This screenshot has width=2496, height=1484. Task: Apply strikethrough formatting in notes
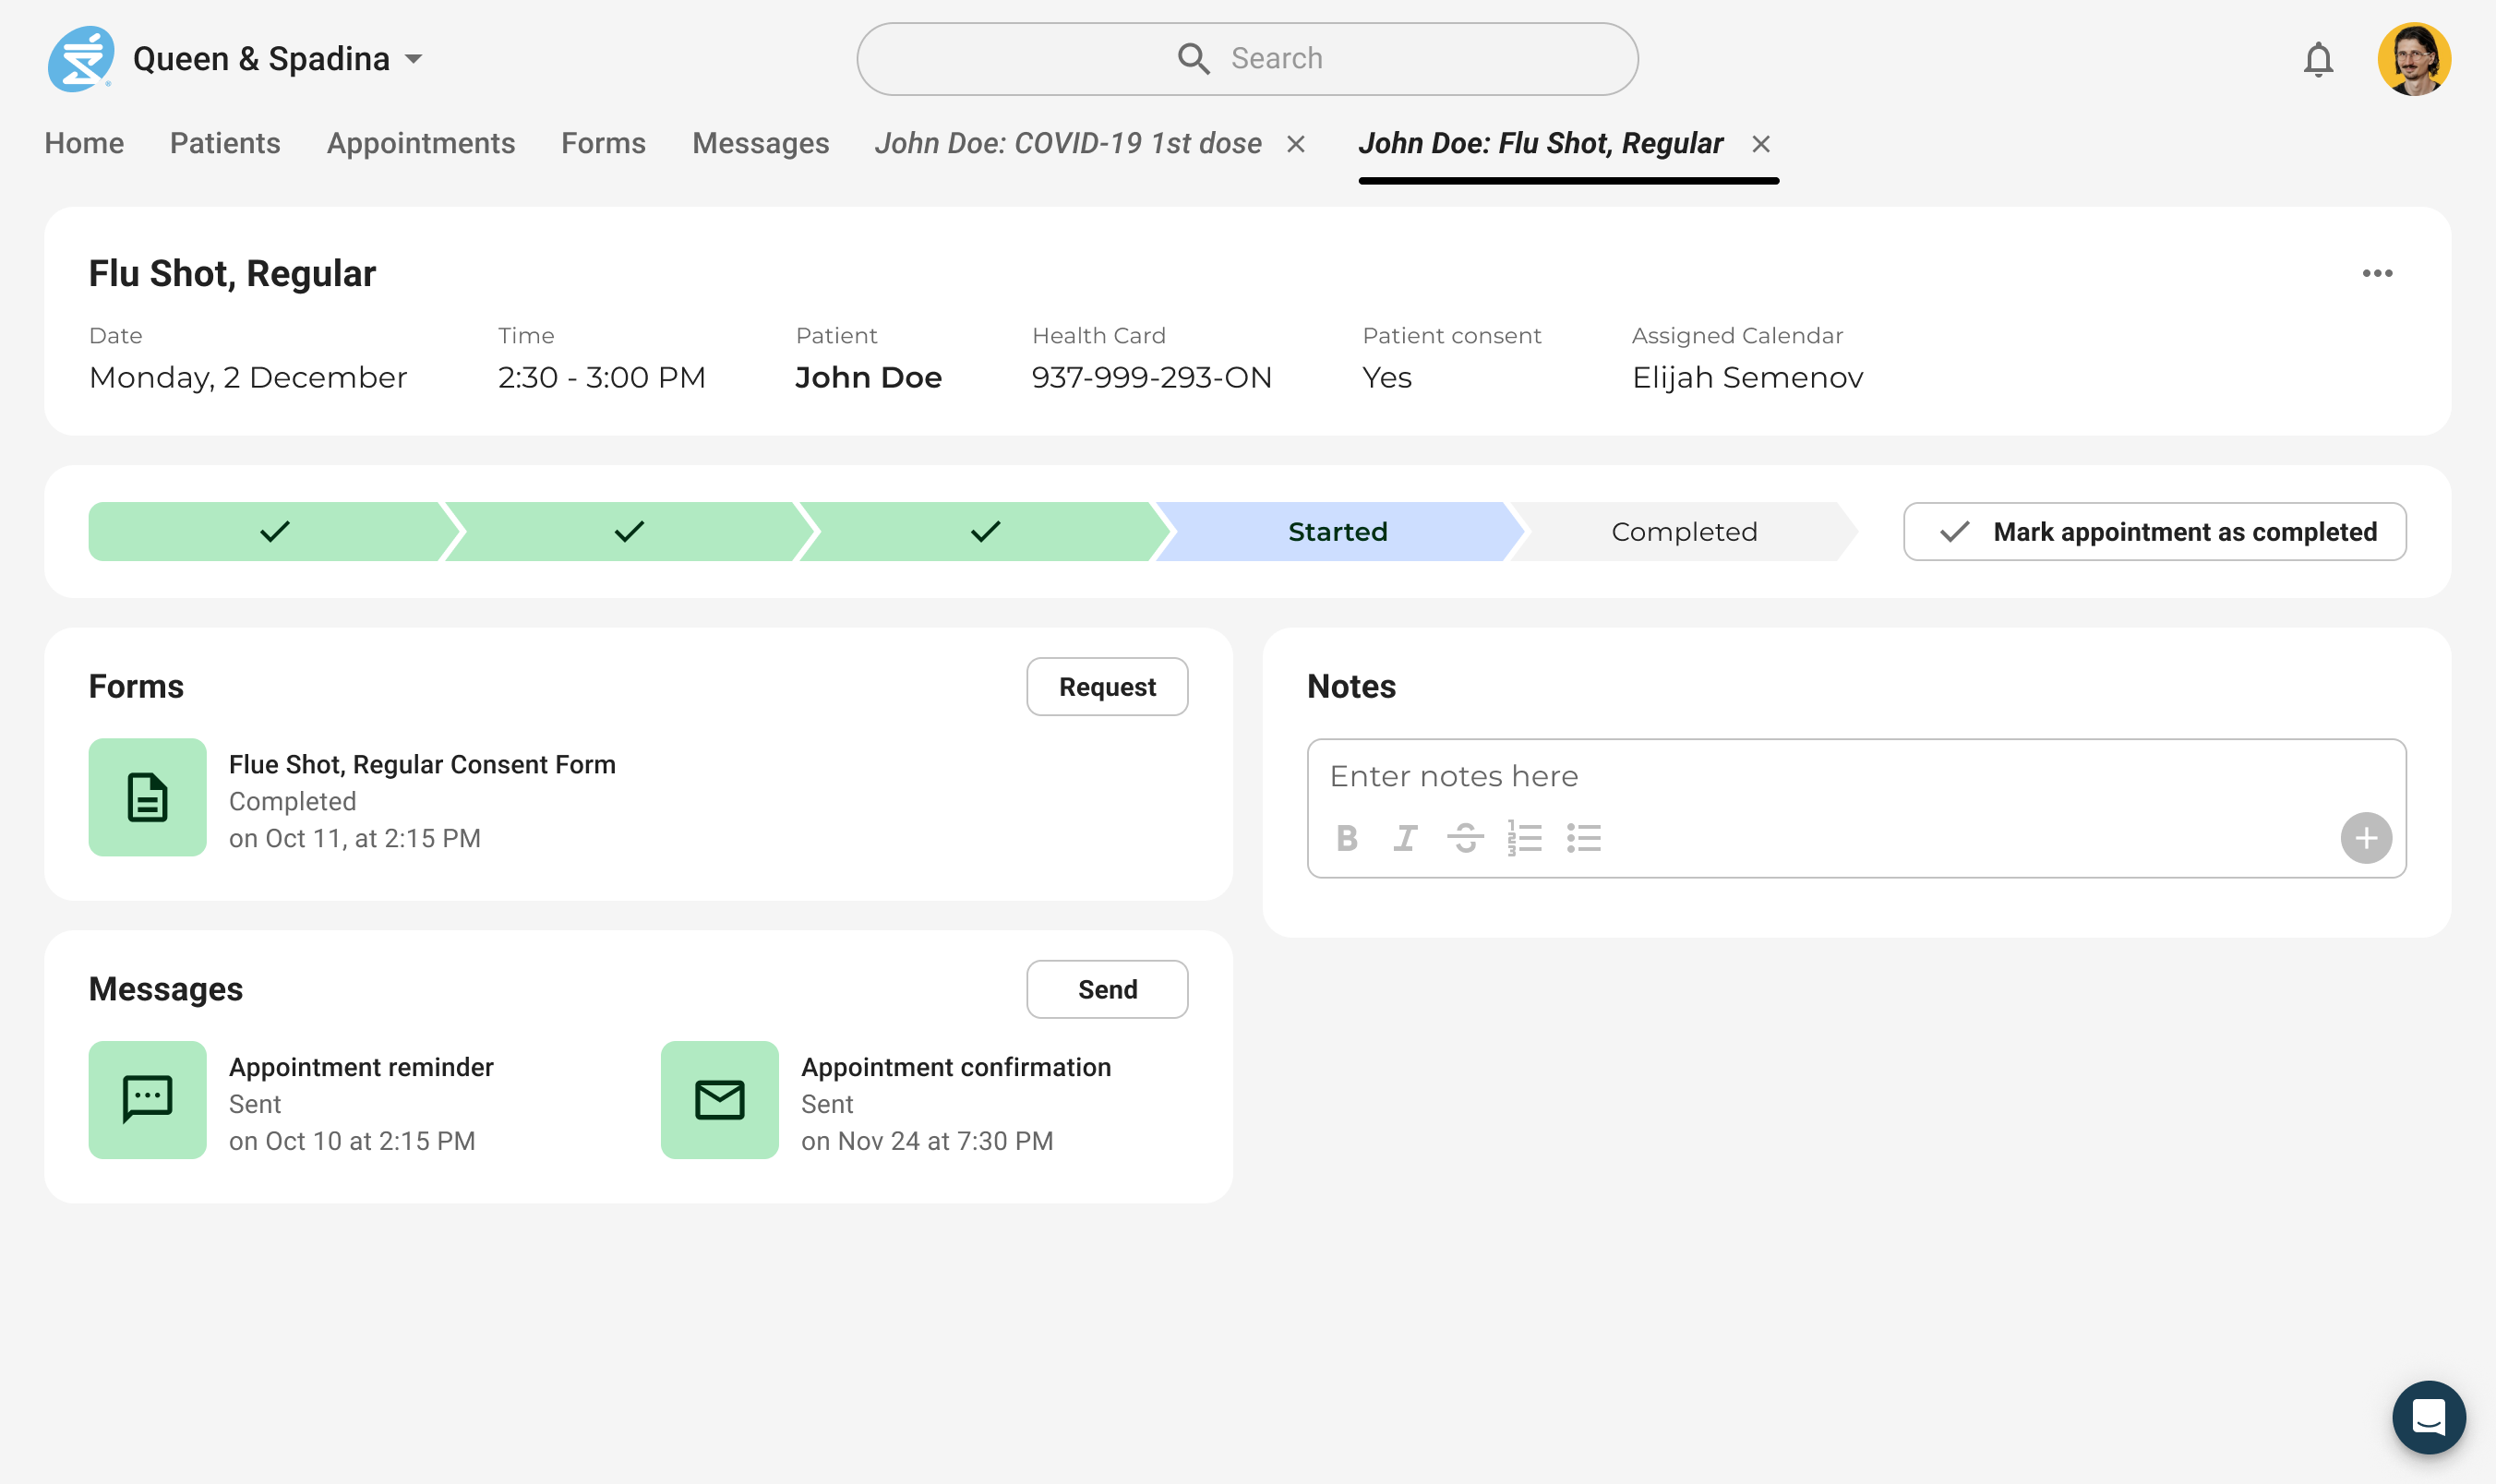1465,838
